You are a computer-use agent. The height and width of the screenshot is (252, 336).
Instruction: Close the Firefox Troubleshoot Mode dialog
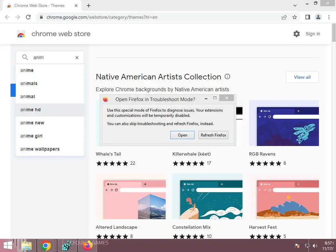227,98
